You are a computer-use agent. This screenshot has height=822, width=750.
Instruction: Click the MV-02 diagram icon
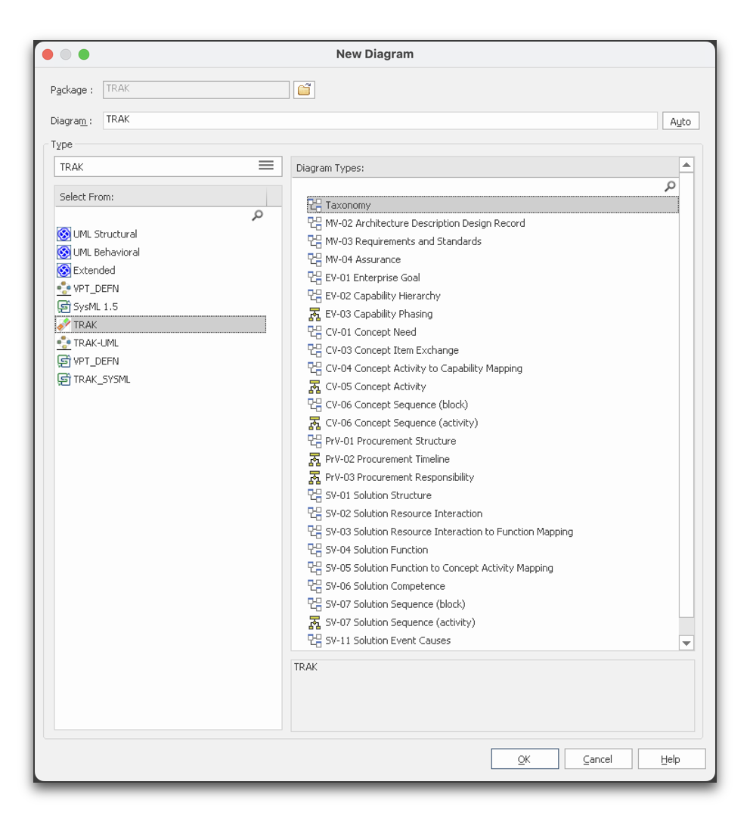pos(315,223)
